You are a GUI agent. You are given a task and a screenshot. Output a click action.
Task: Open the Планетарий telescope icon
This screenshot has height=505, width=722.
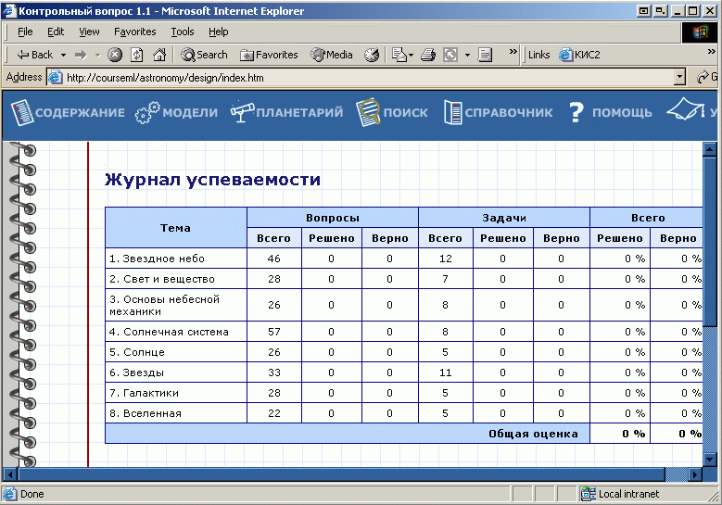(242, 112)
